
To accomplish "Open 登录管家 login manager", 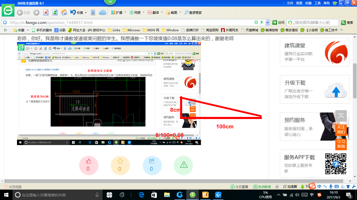I will (x=193, y=12).
